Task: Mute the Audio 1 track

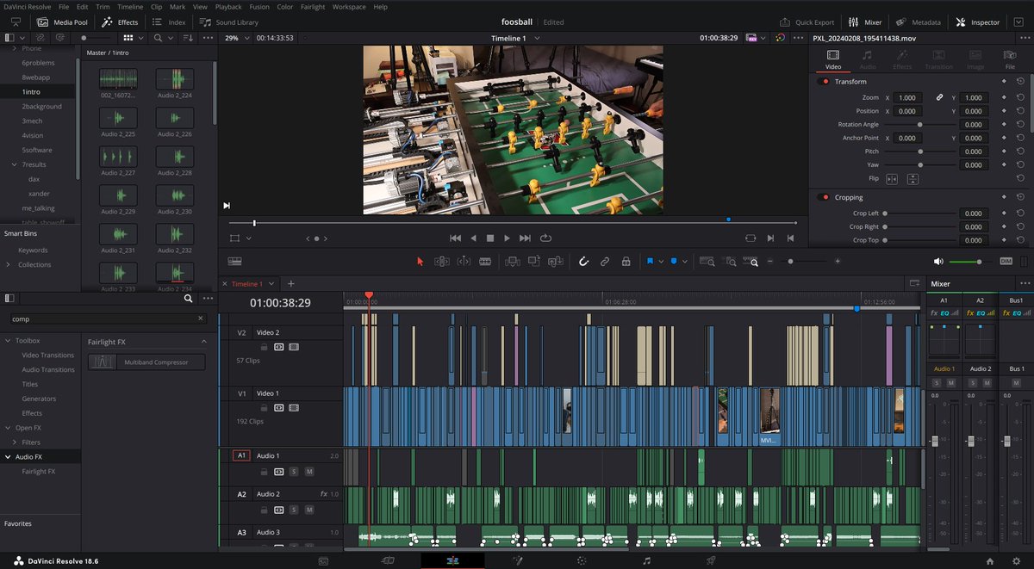Action: [x=309, y=472]
